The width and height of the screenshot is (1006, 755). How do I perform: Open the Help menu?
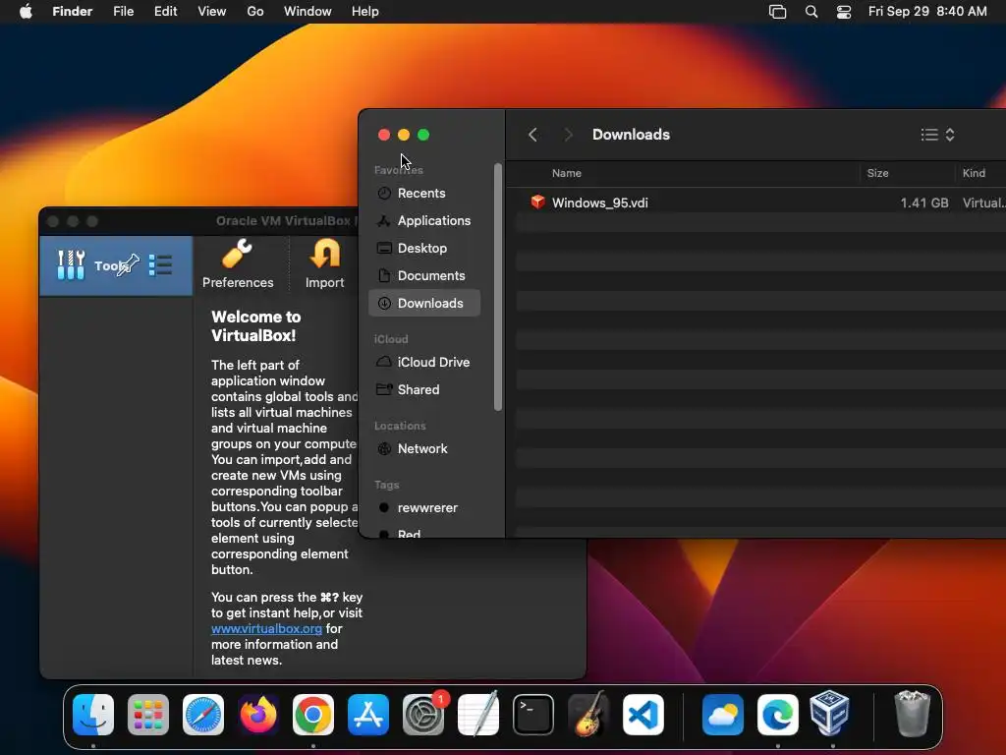point(365,12)
